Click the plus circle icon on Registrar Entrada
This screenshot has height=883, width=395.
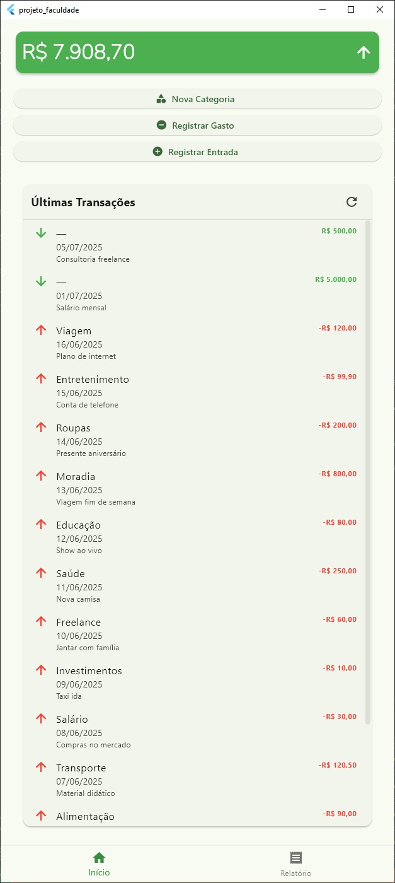click(157, 152)
